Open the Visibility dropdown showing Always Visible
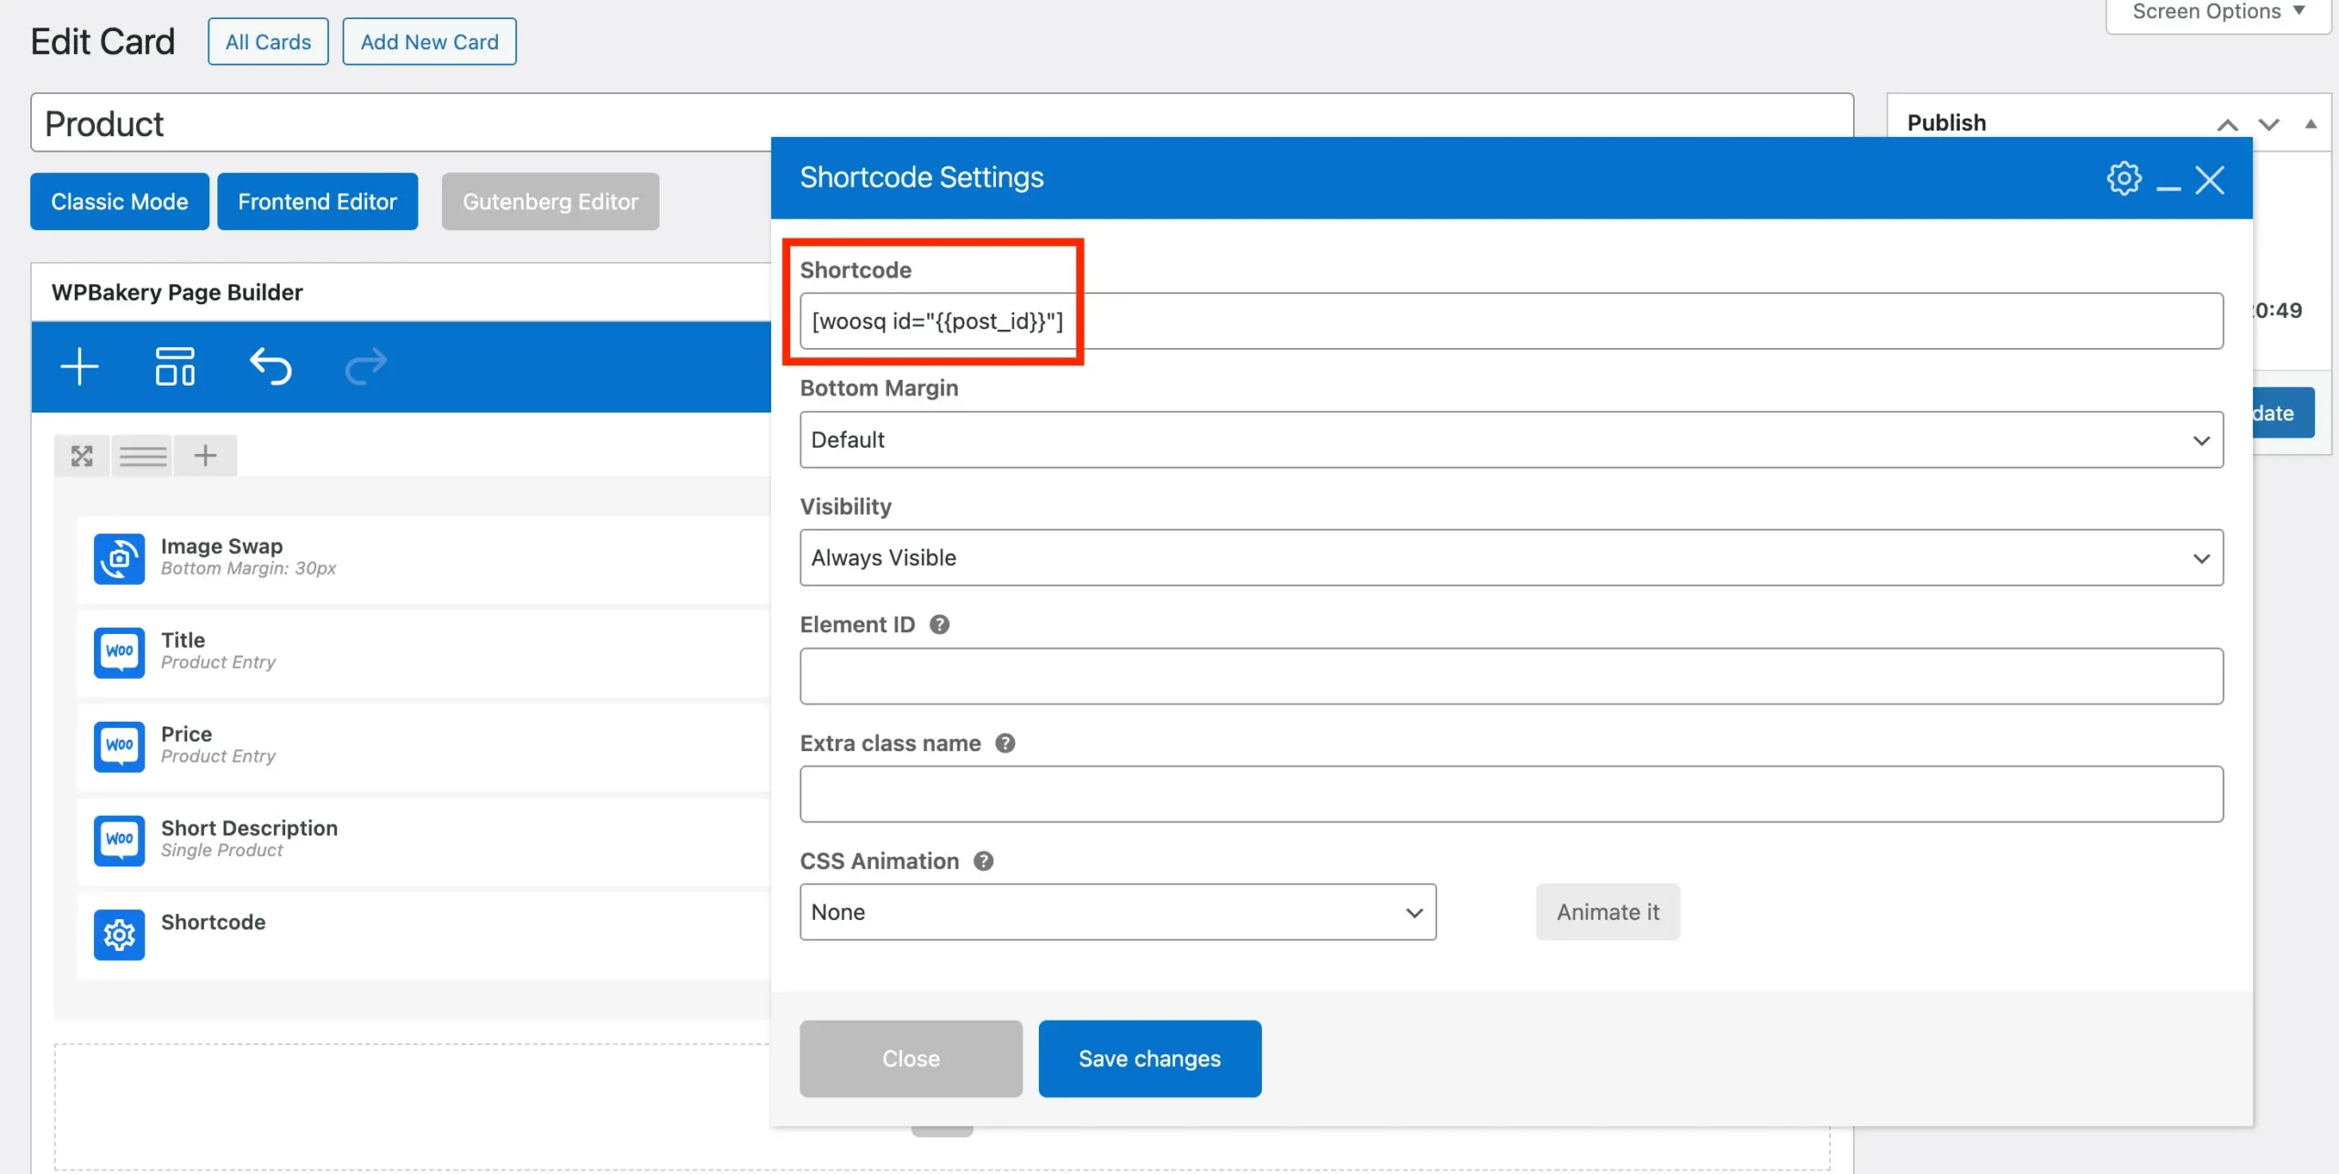Screen dimensions: 2339x1174 click(x=1511, y=558)
